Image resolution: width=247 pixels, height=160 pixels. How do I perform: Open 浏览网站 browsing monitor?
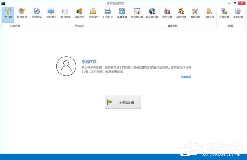click(x=37, y=14)
